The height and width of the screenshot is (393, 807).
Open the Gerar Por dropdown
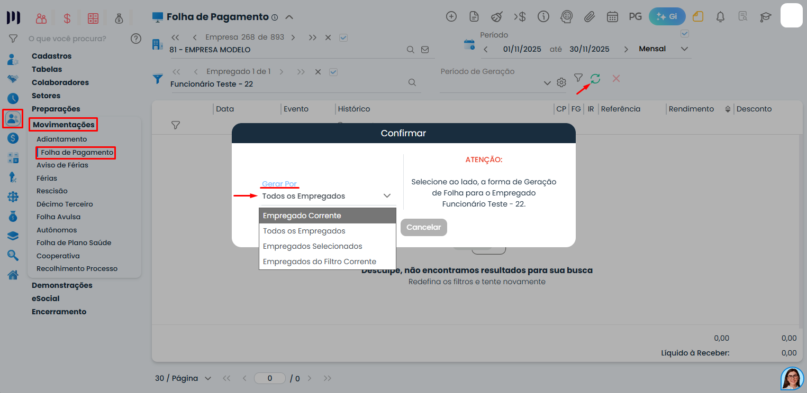click(x=327, y=195)
